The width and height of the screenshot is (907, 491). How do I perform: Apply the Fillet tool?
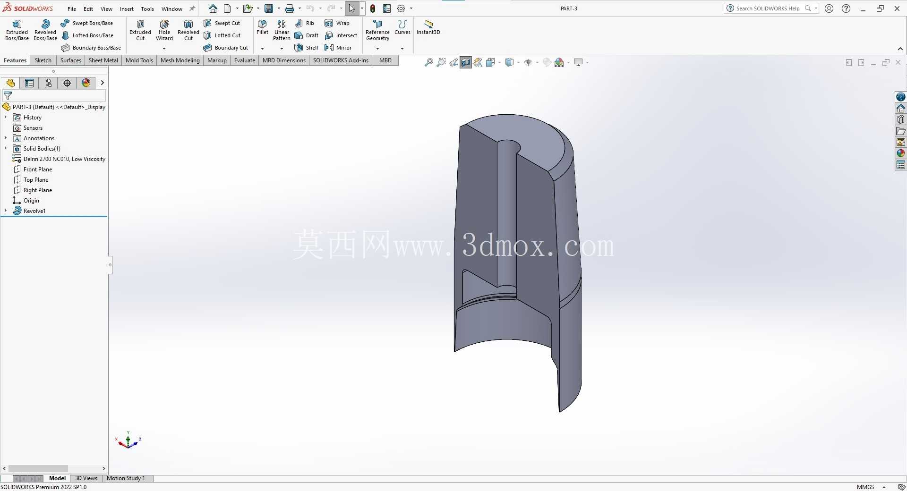click(x=262, y=27)
